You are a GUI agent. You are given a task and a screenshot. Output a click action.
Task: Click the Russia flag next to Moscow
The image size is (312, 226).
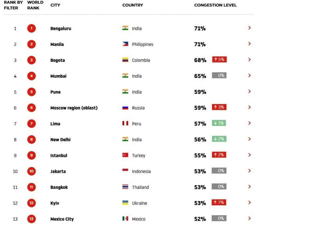pos(125,108)
